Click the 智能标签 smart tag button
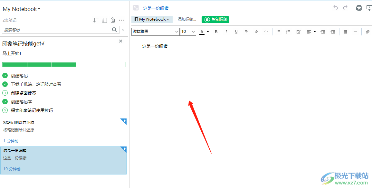 coord(215,19)
